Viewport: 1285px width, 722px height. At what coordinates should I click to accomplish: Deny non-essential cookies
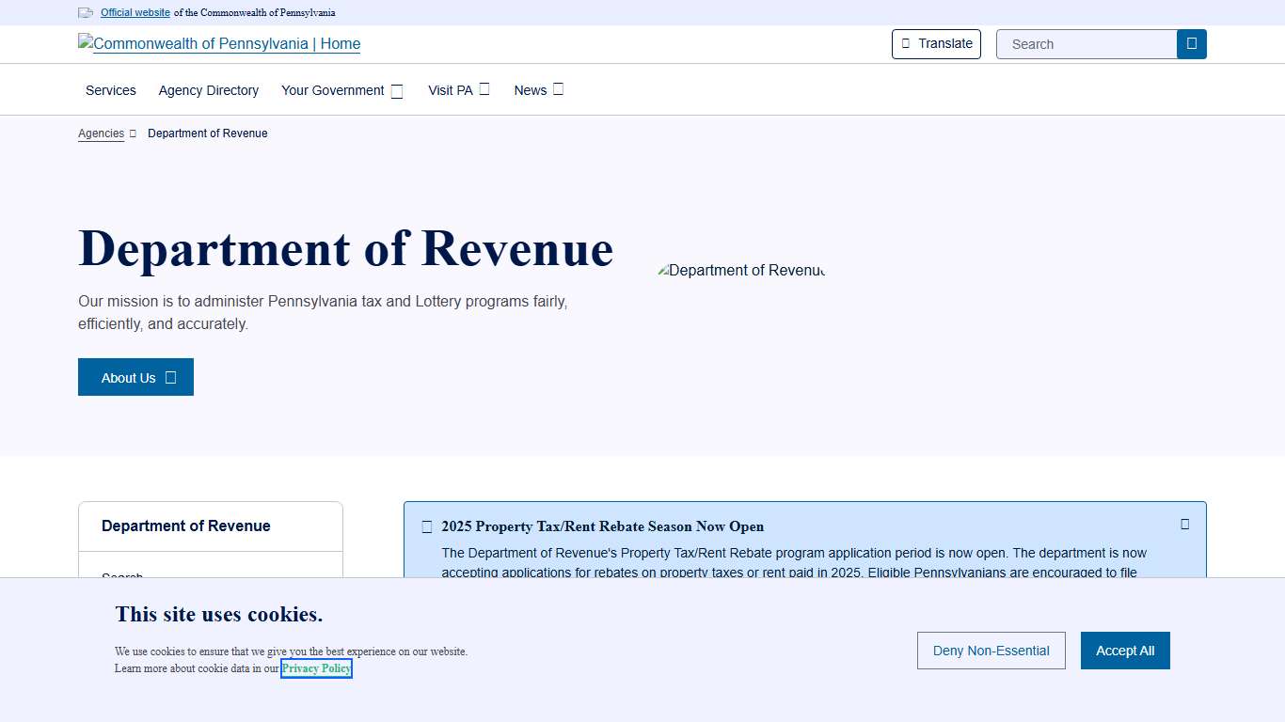click(991, 651)
